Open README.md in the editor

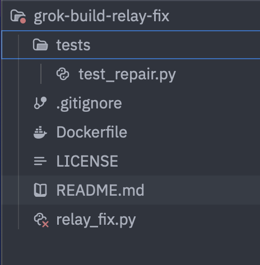pyautogui.click(x=100, y=190)
